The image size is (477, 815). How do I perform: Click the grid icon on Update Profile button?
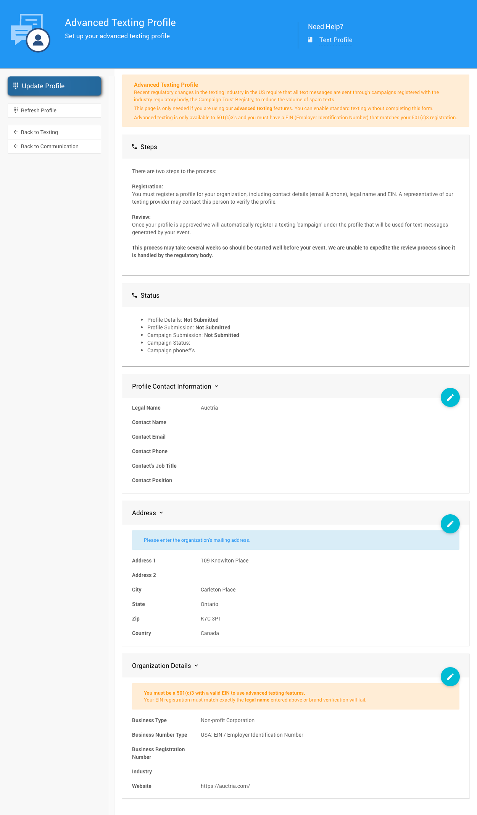(x=16, y=86)
